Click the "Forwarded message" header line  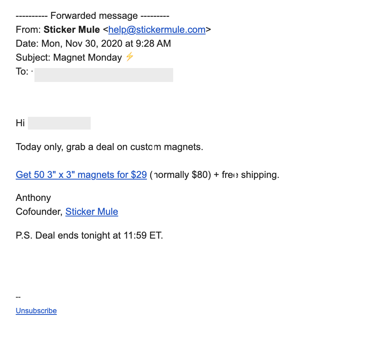pyautogui.click(x=93, y=16)
